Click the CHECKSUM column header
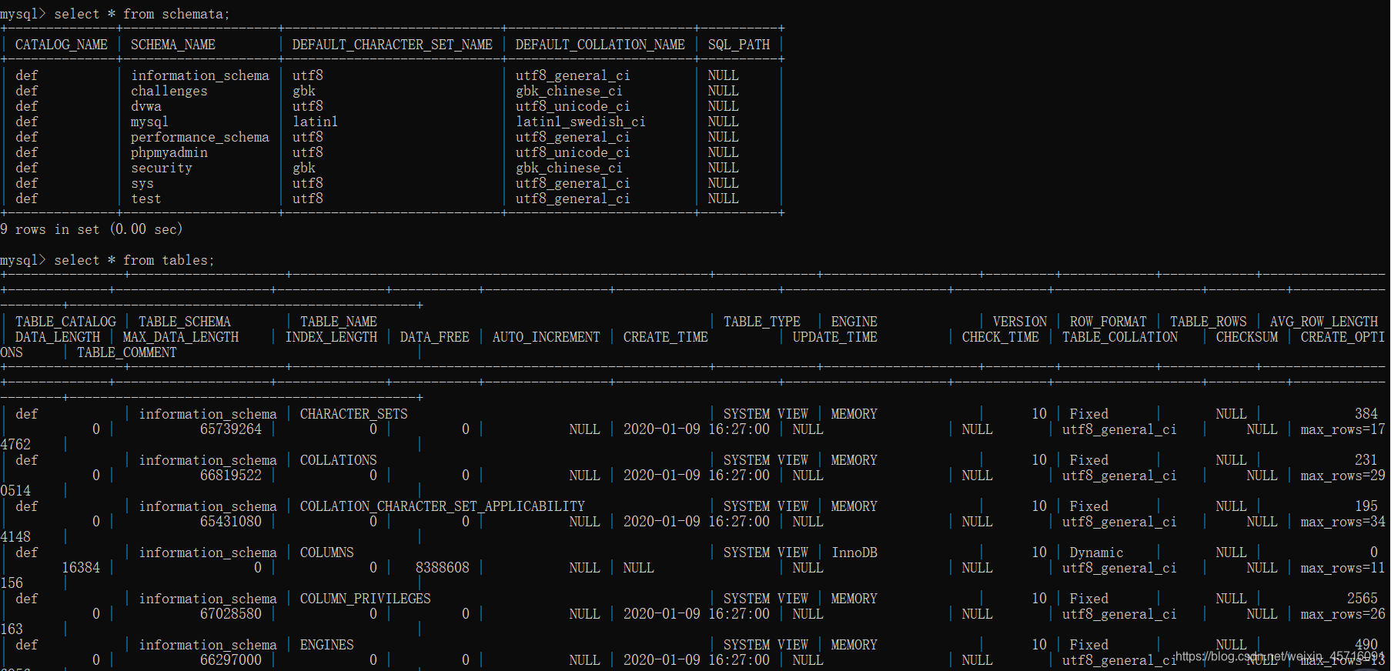Image resolution: width=1391 pixels, height=671 pixels. click(1247, 337)
